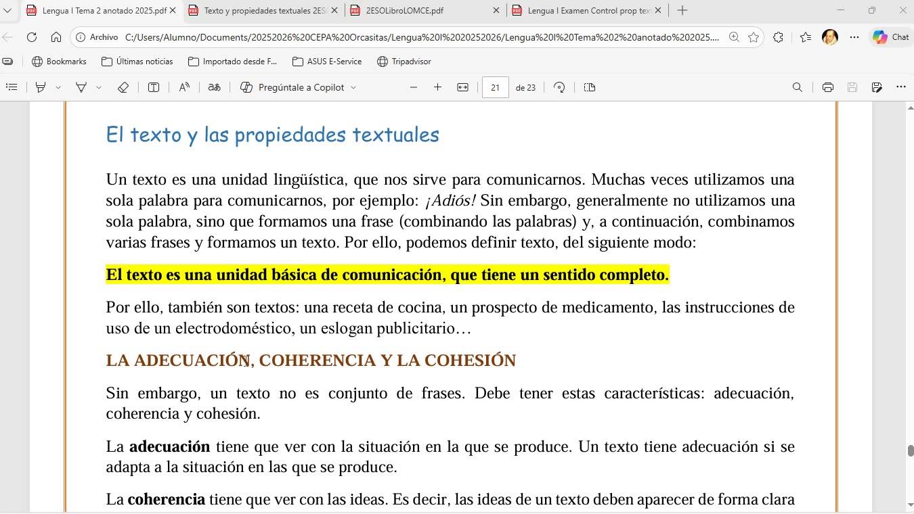Add this page to favorites star

(754, 37)
